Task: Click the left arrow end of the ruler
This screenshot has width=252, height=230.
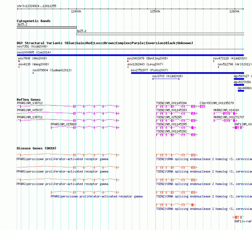Action: coord(18,9)
